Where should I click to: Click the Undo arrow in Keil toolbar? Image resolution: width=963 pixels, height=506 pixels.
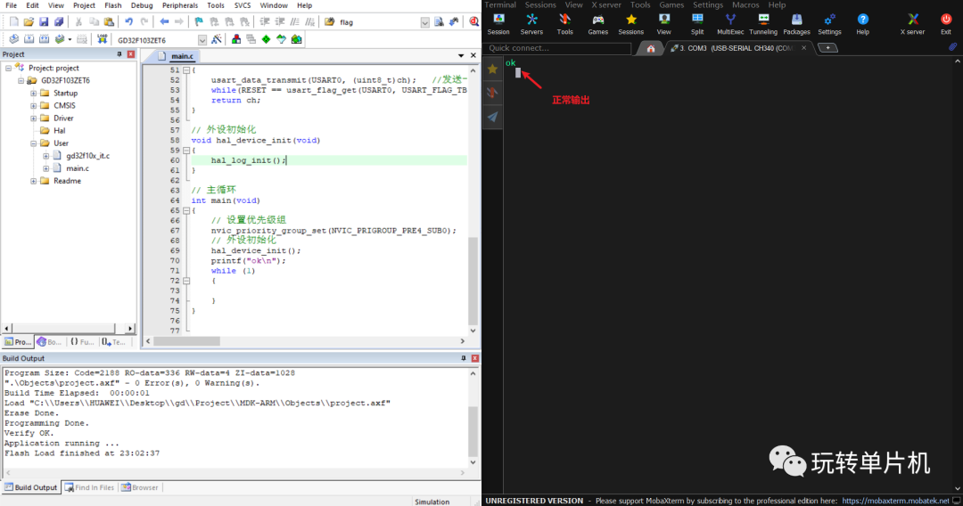click(128, 21)
